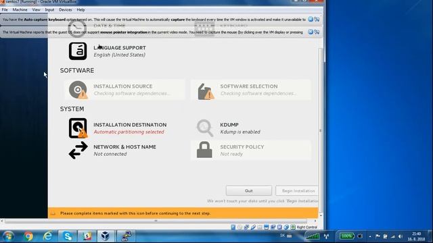Click optical drive indicator in VM status bar
The width and height of the screenshot is (433, 243).
240,227
